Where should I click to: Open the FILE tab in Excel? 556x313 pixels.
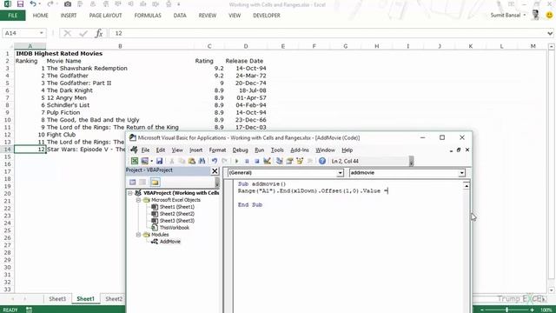(x=13, y=16)
